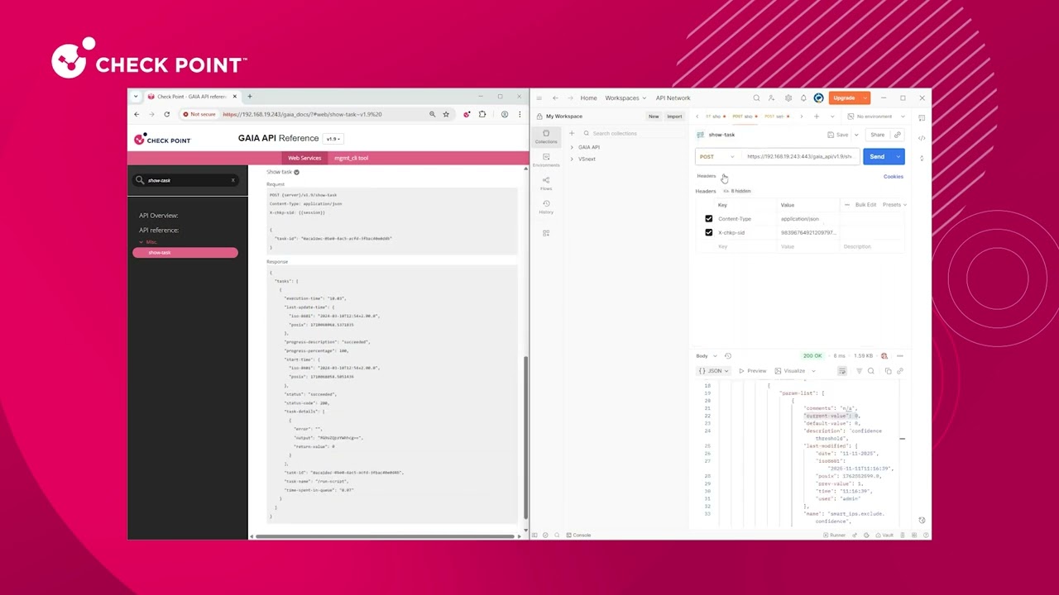Open Environments panel in Postman sidebar

(546, 159)
